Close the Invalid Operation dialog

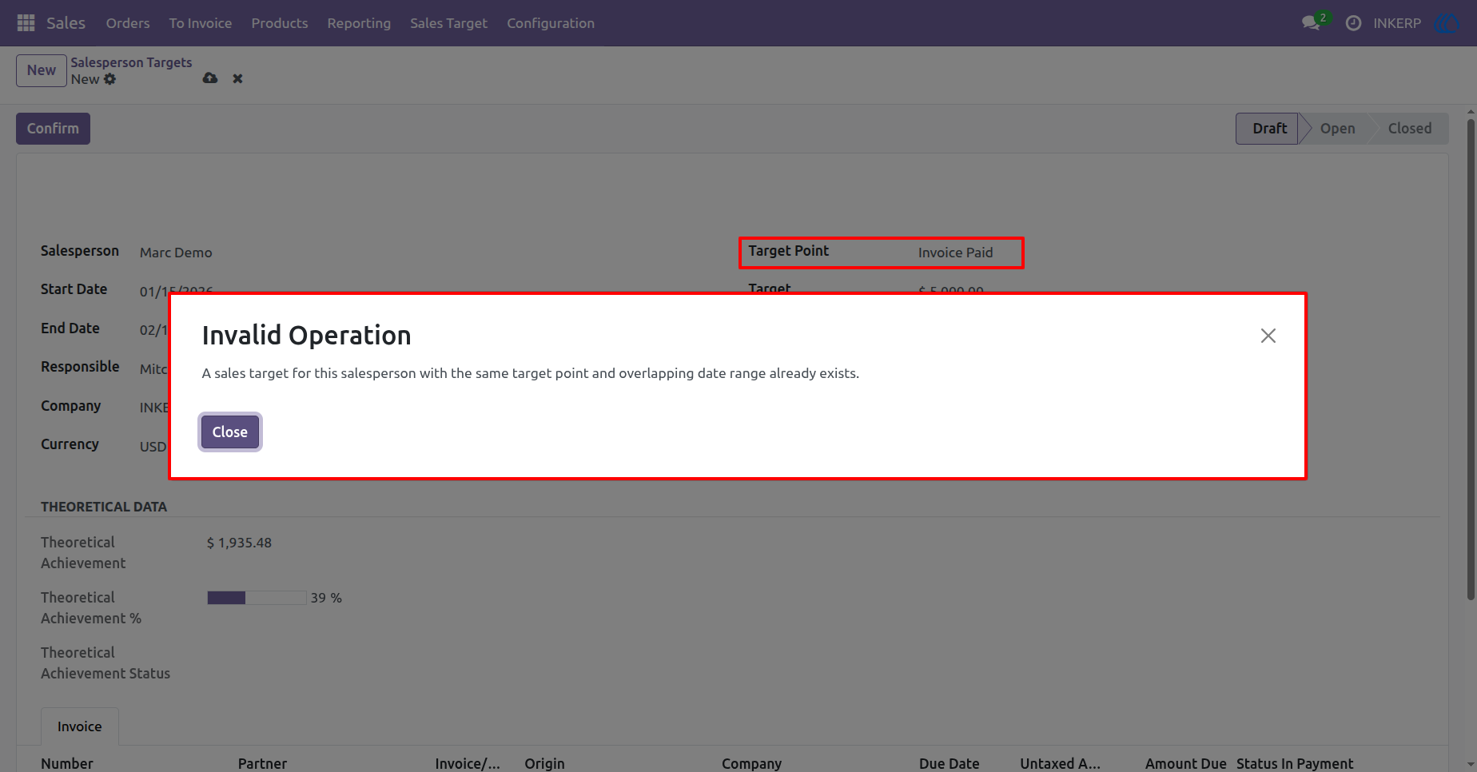(230, 432)
